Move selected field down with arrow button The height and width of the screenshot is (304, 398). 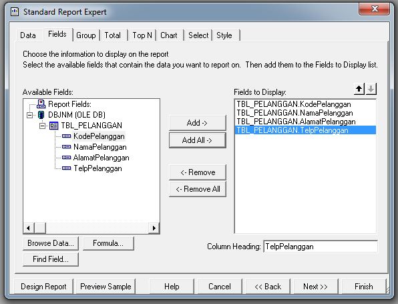coord(371,89)
